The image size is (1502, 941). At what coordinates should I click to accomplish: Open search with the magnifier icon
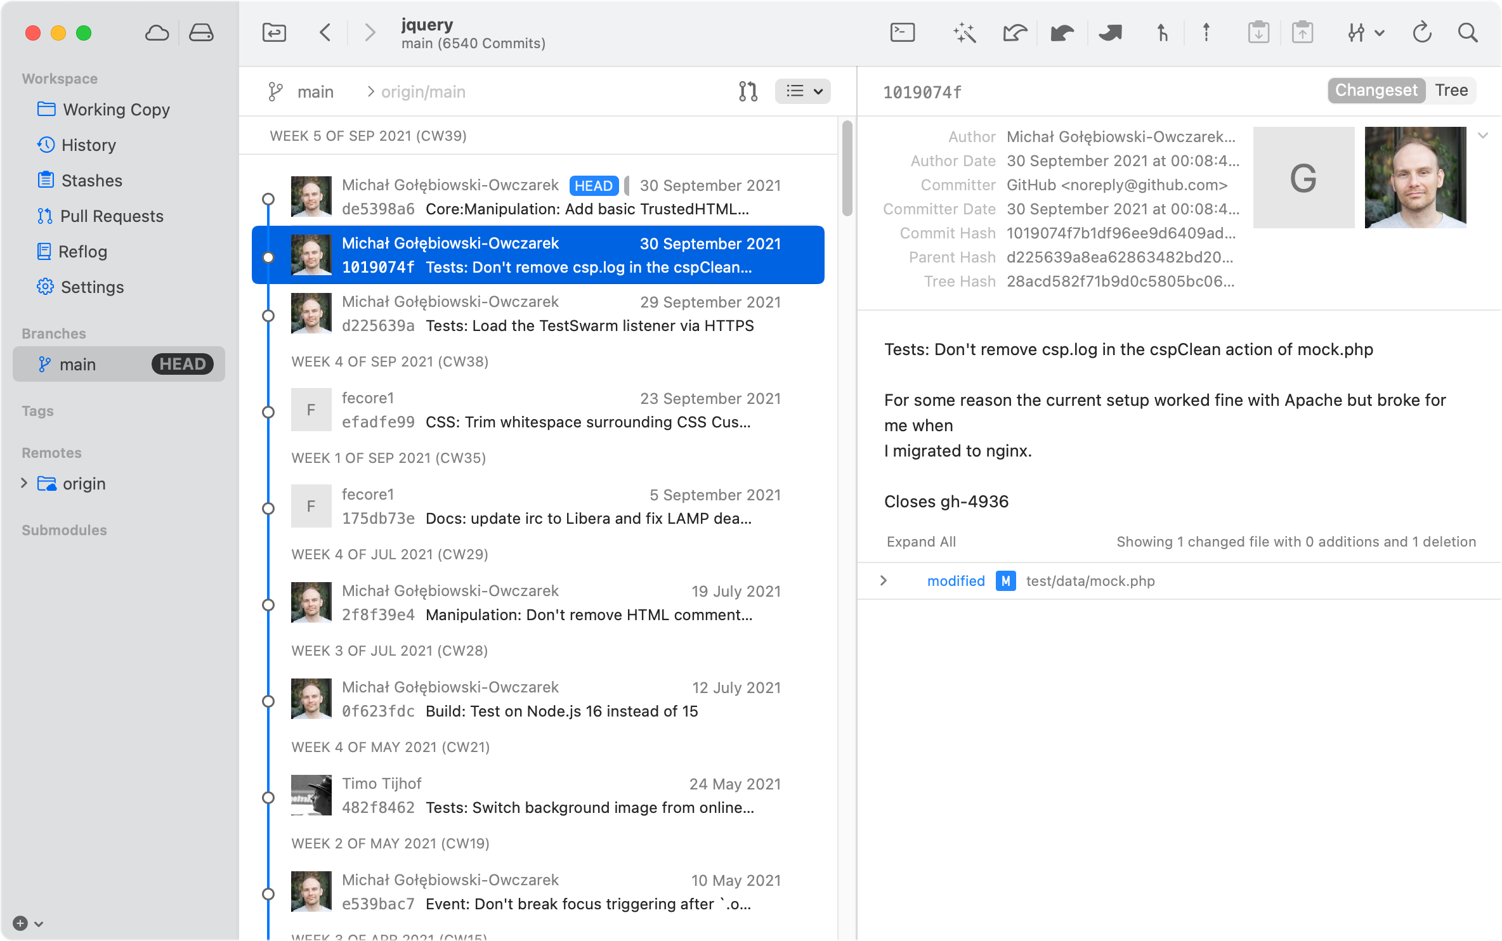pos(1468,32)
